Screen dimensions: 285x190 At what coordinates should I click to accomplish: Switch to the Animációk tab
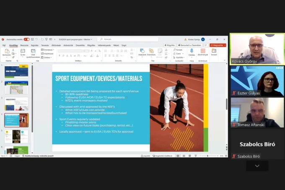[68, 45]
